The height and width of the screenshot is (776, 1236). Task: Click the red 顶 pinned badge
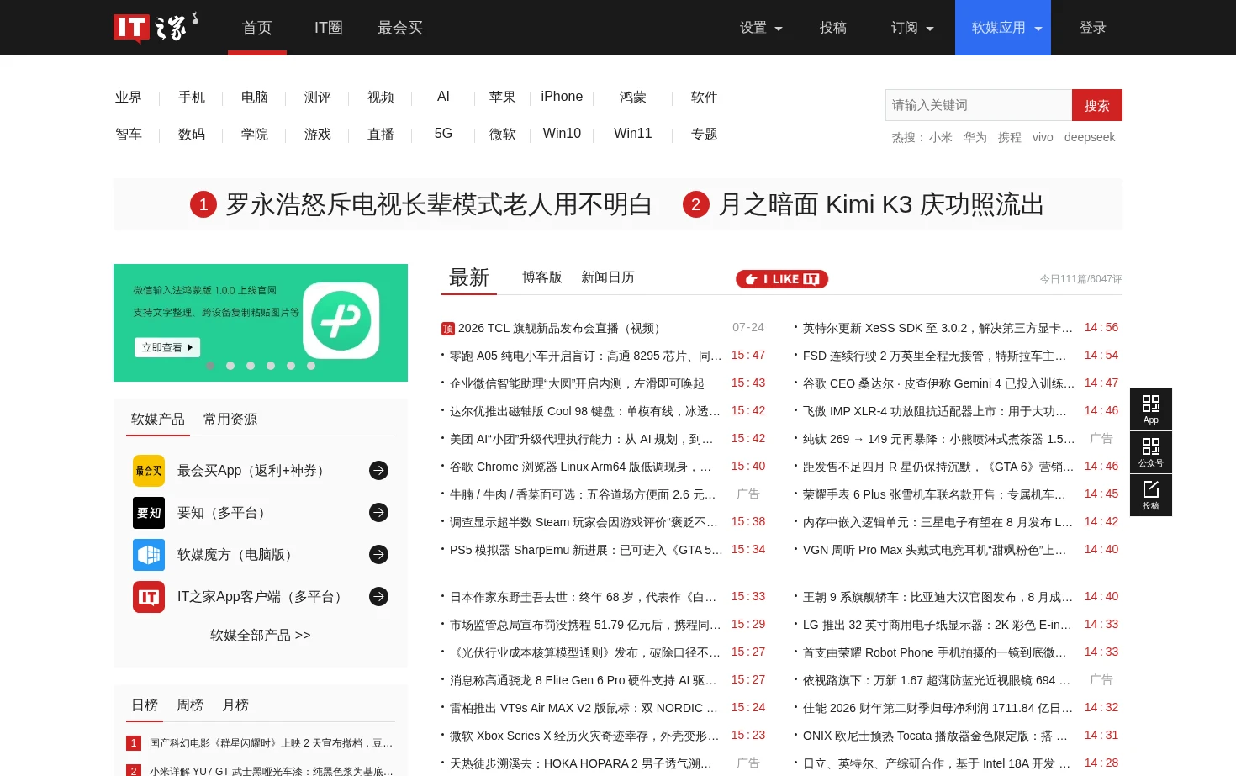pos(448,329)
